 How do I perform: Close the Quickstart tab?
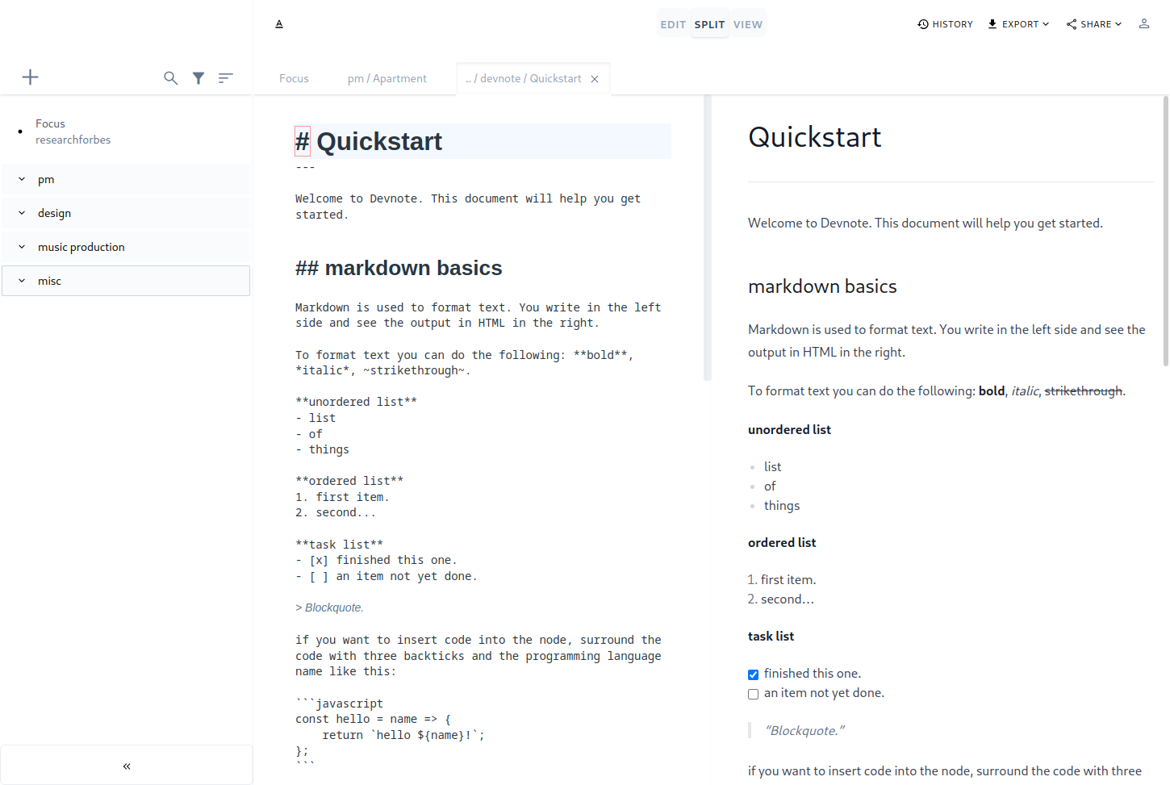595,79
